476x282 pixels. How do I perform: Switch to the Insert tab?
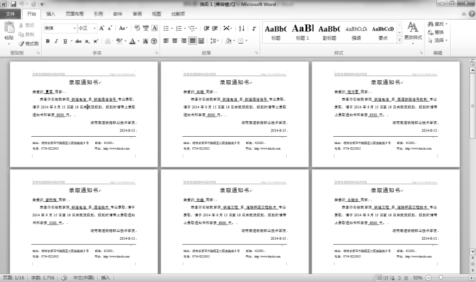coord(51,14)
